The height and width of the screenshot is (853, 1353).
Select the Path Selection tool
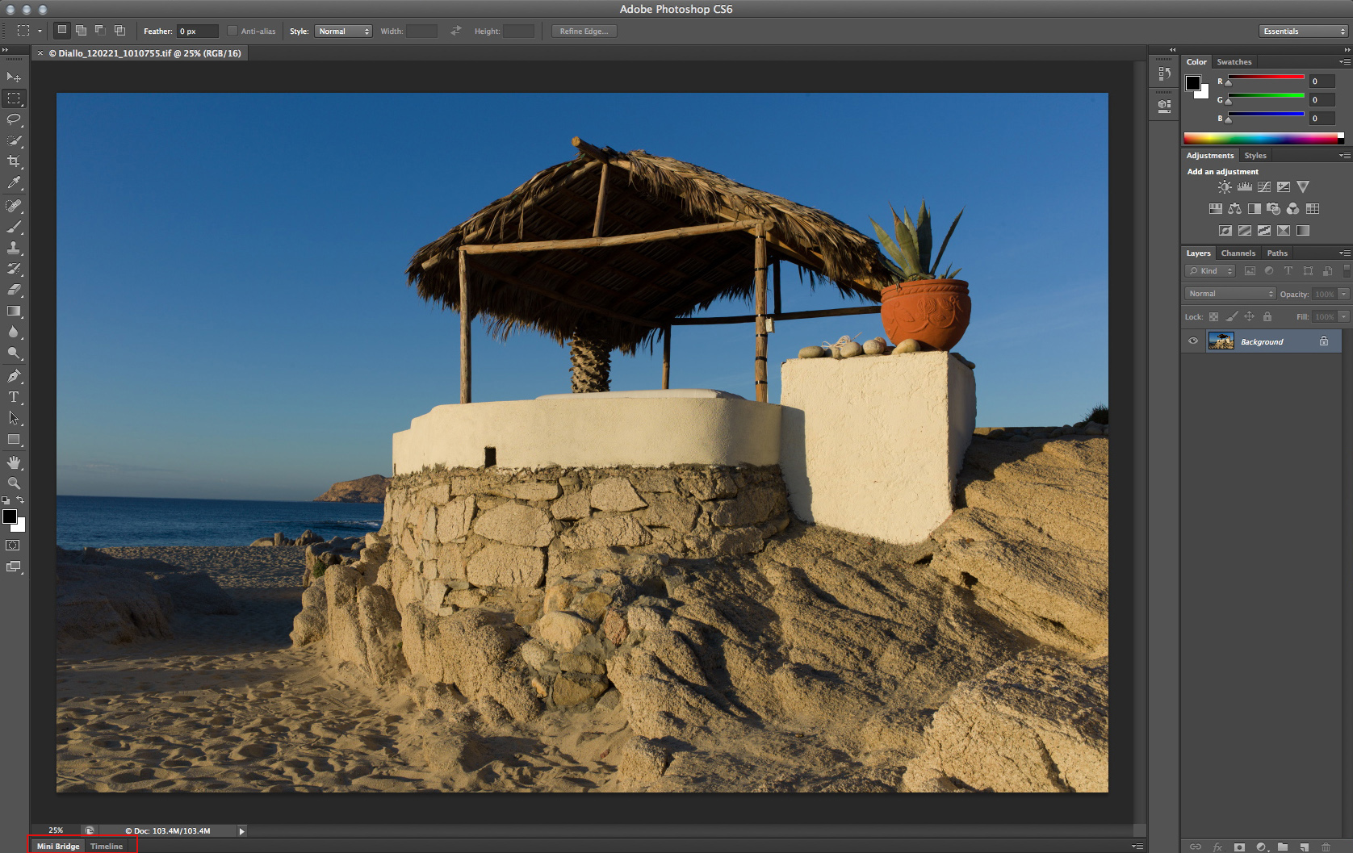pos(14,418)
